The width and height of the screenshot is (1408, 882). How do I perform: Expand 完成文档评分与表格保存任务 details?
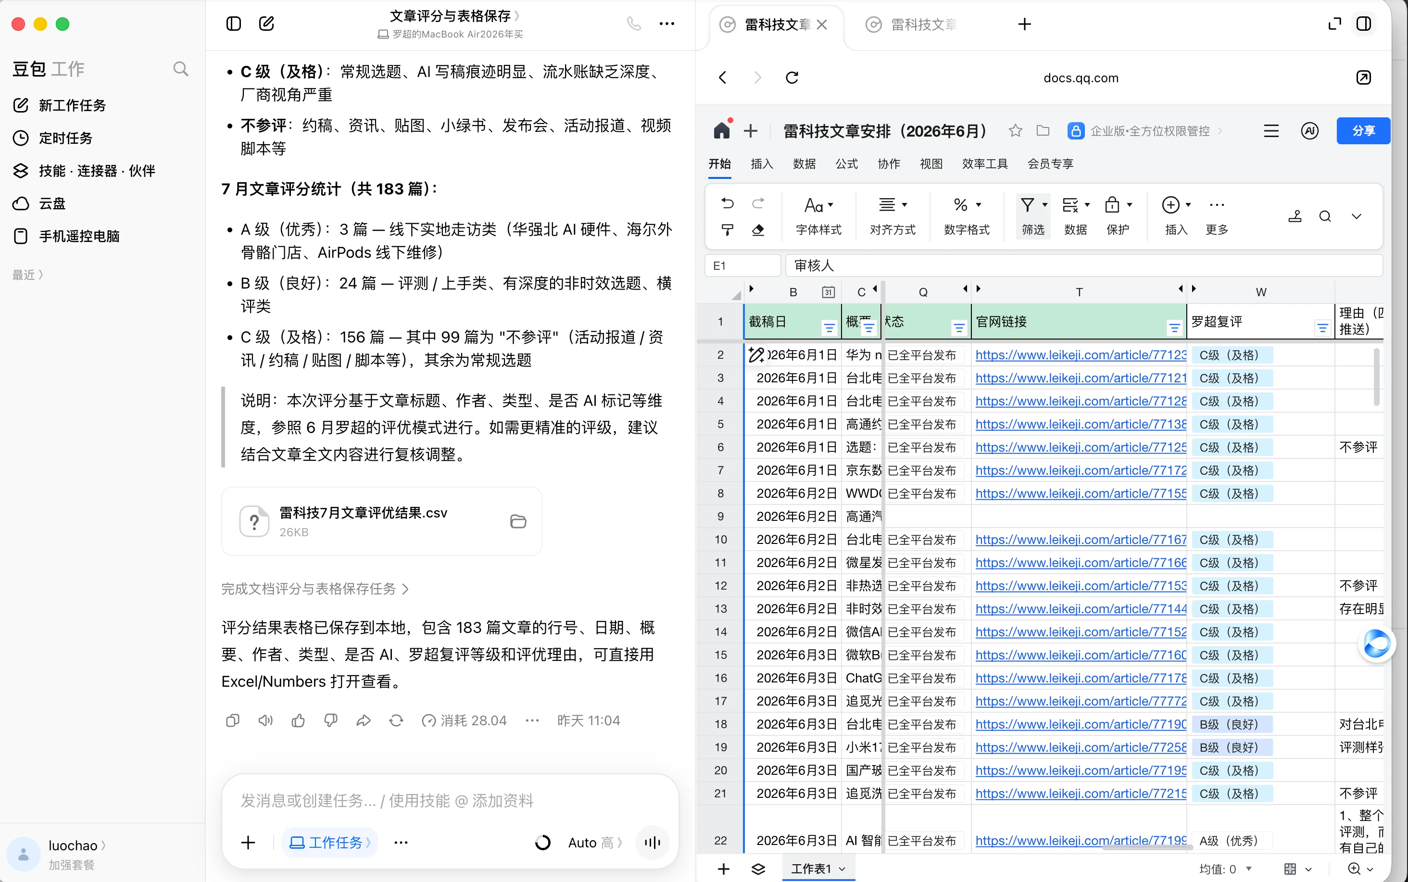point(315,589)
